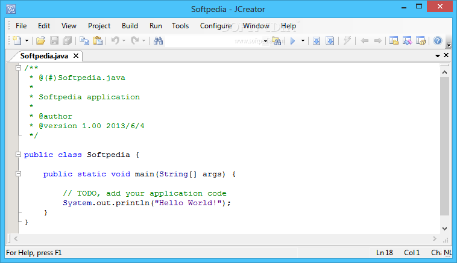Click the Save All icon
Screen dimensions: 457x263
pyautogui.click(x=68, y=41)
